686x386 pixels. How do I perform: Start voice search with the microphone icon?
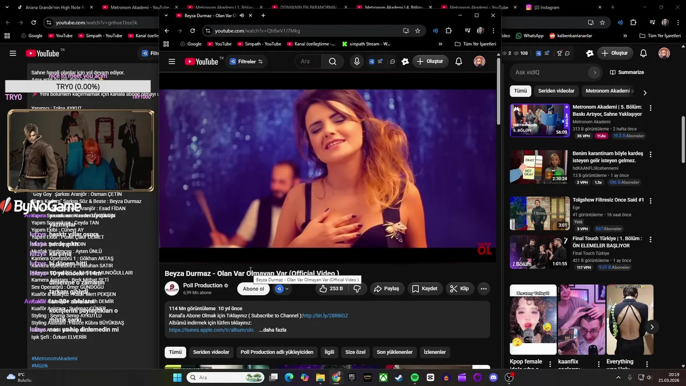coord(356,62)
